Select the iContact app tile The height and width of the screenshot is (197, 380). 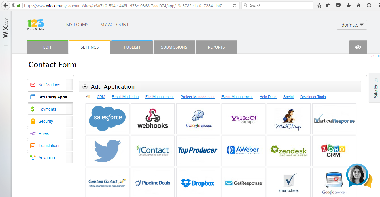pyautogui.click(x=153, y=151)
